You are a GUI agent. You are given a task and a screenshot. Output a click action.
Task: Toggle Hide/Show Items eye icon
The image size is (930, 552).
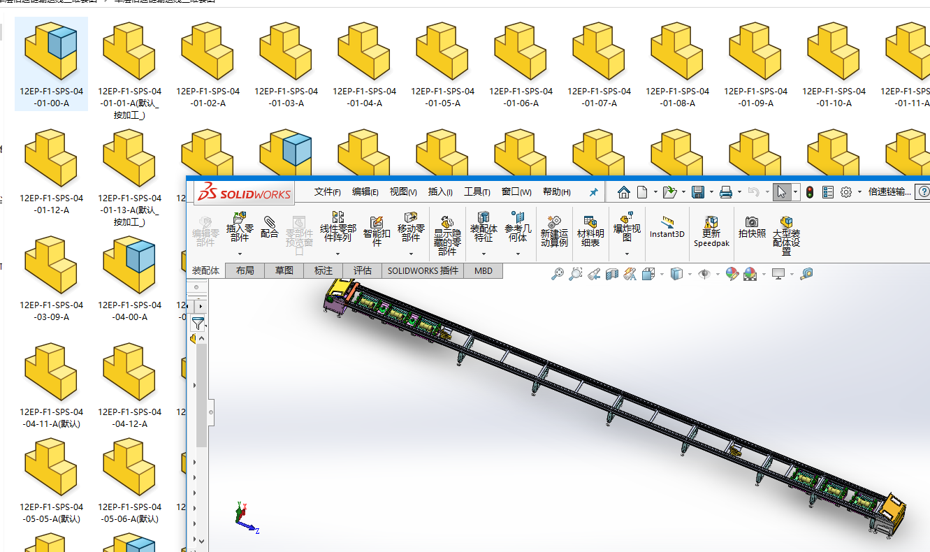click(x=704, y=274)
